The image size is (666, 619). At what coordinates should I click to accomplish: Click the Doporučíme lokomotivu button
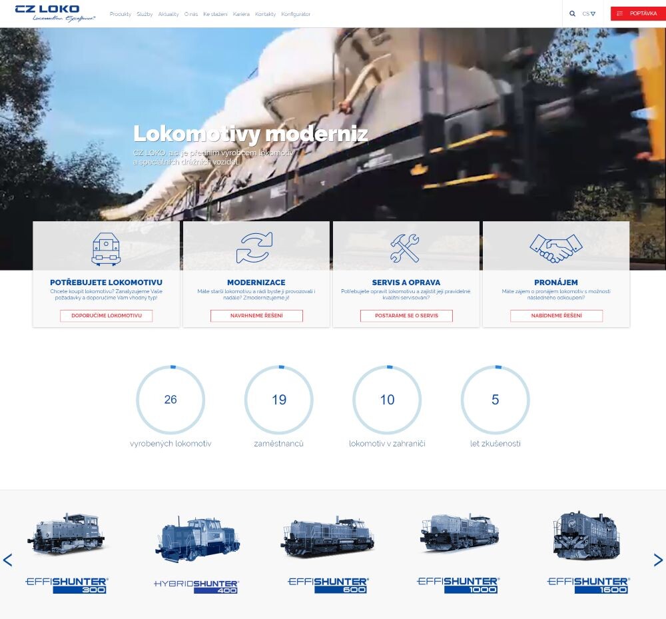[107, 316]
